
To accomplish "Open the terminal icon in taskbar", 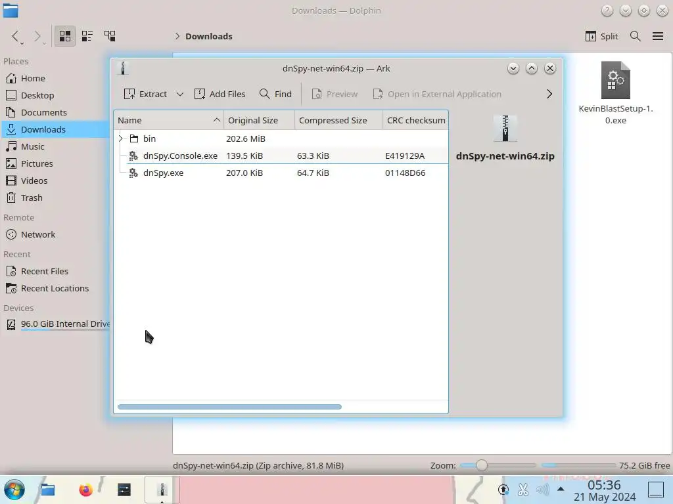I will coord(124,490).
